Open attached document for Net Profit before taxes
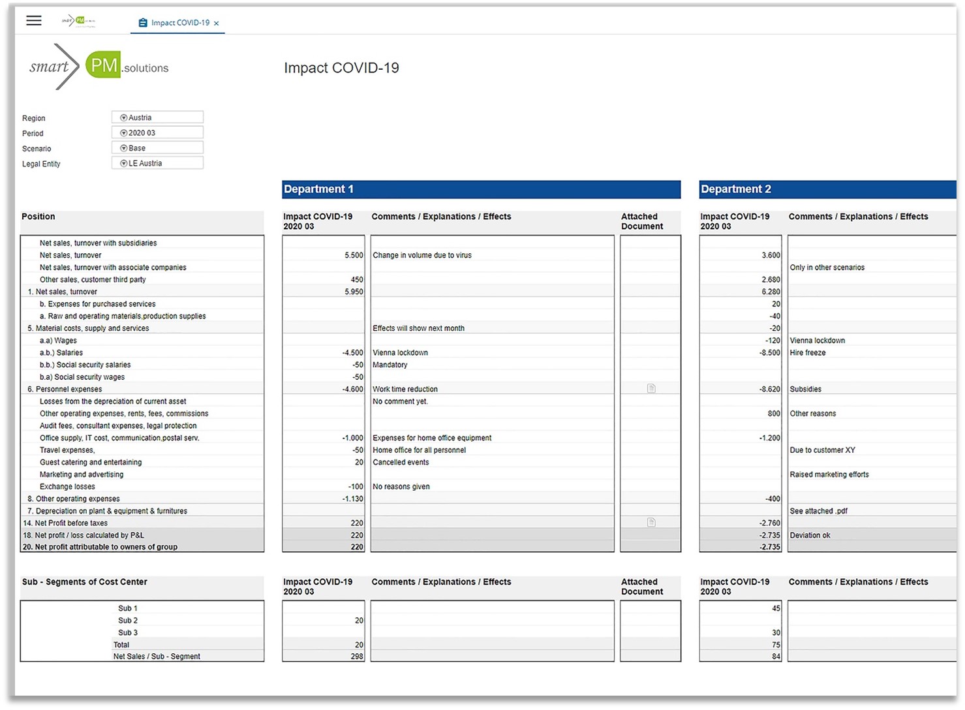This screenshot has width=965, height=710. tap(651, 523)
